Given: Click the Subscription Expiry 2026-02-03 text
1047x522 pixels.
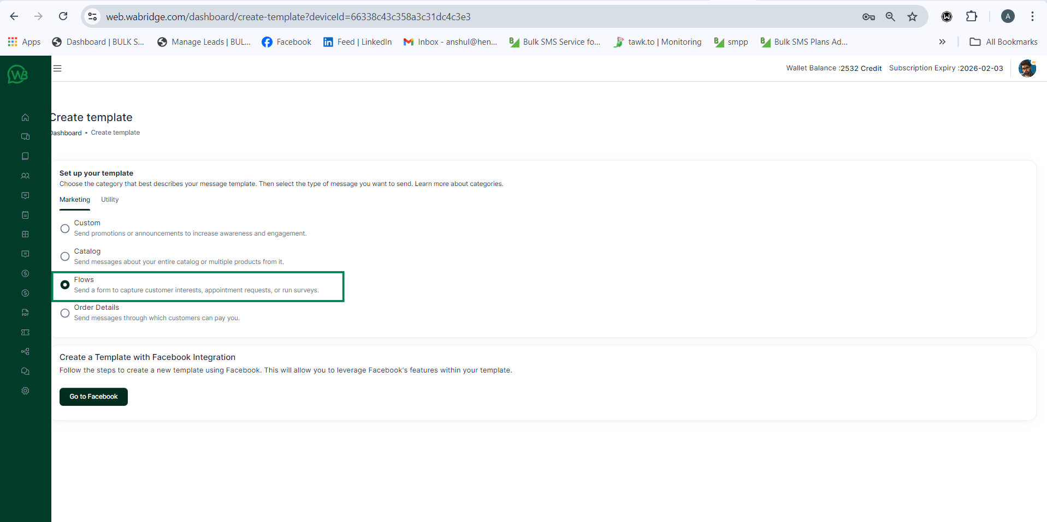Looking at the screenshot, I should point(946,68).
